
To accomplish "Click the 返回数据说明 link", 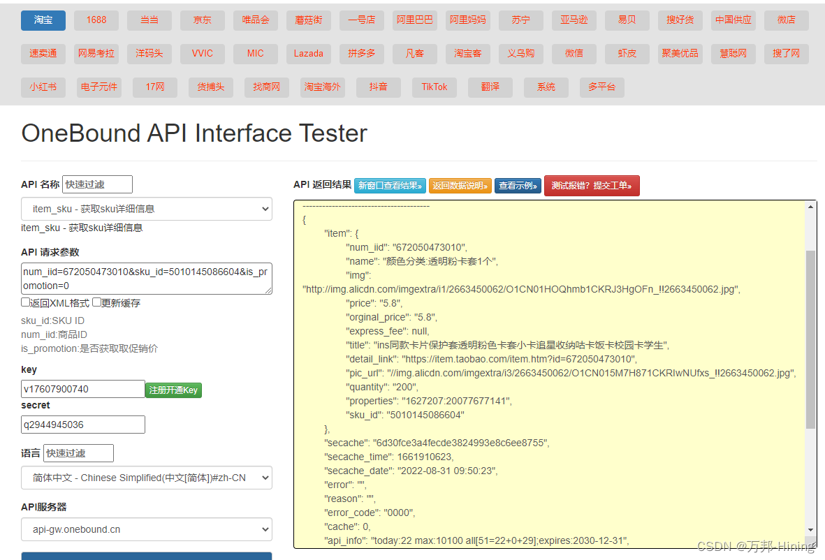I will (460, 185).
